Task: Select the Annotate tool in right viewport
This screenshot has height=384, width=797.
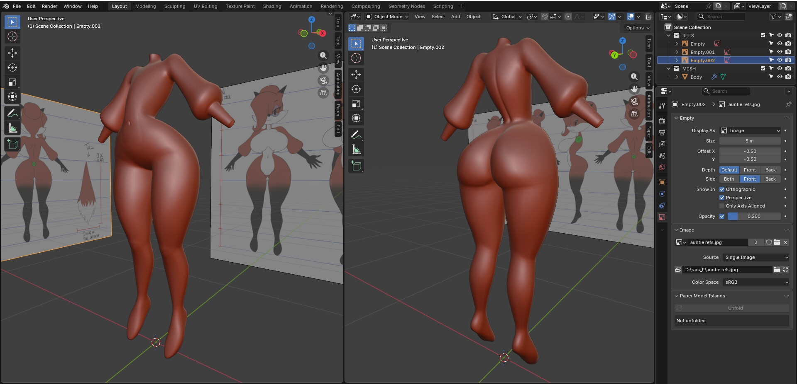Action: coord(356,135)
